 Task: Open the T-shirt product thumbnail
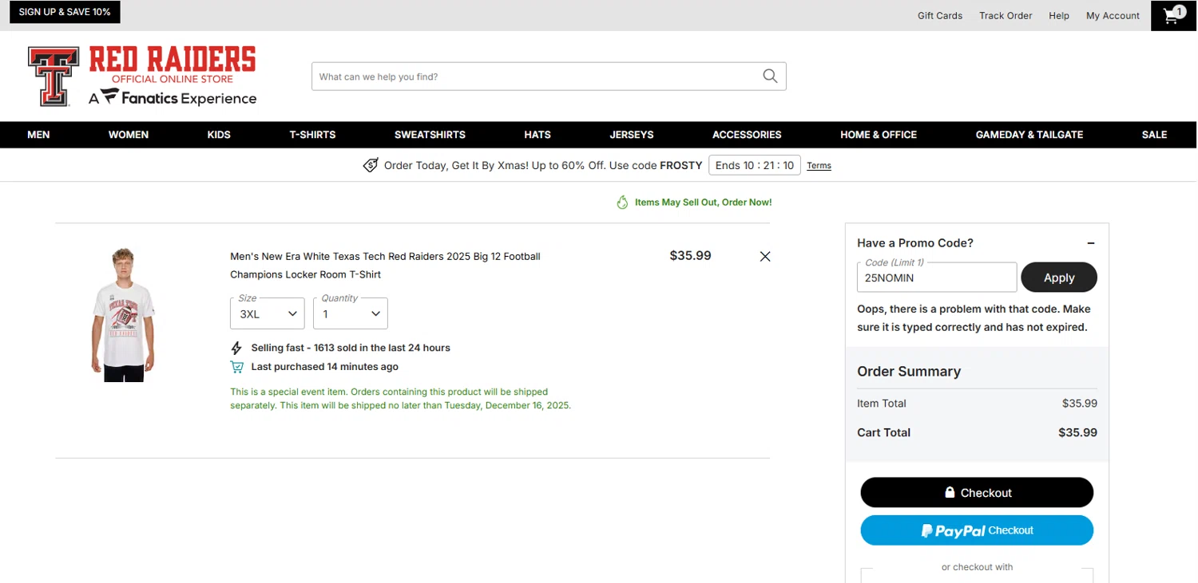(122, 314)
